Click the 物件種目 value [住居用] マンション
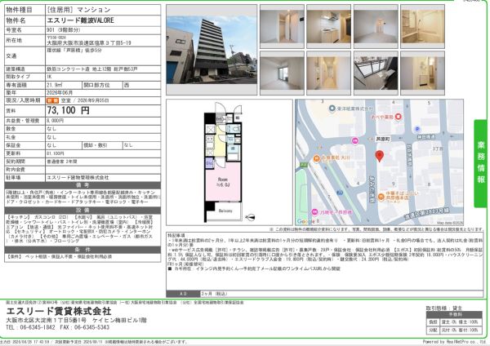 click(78, 10)
